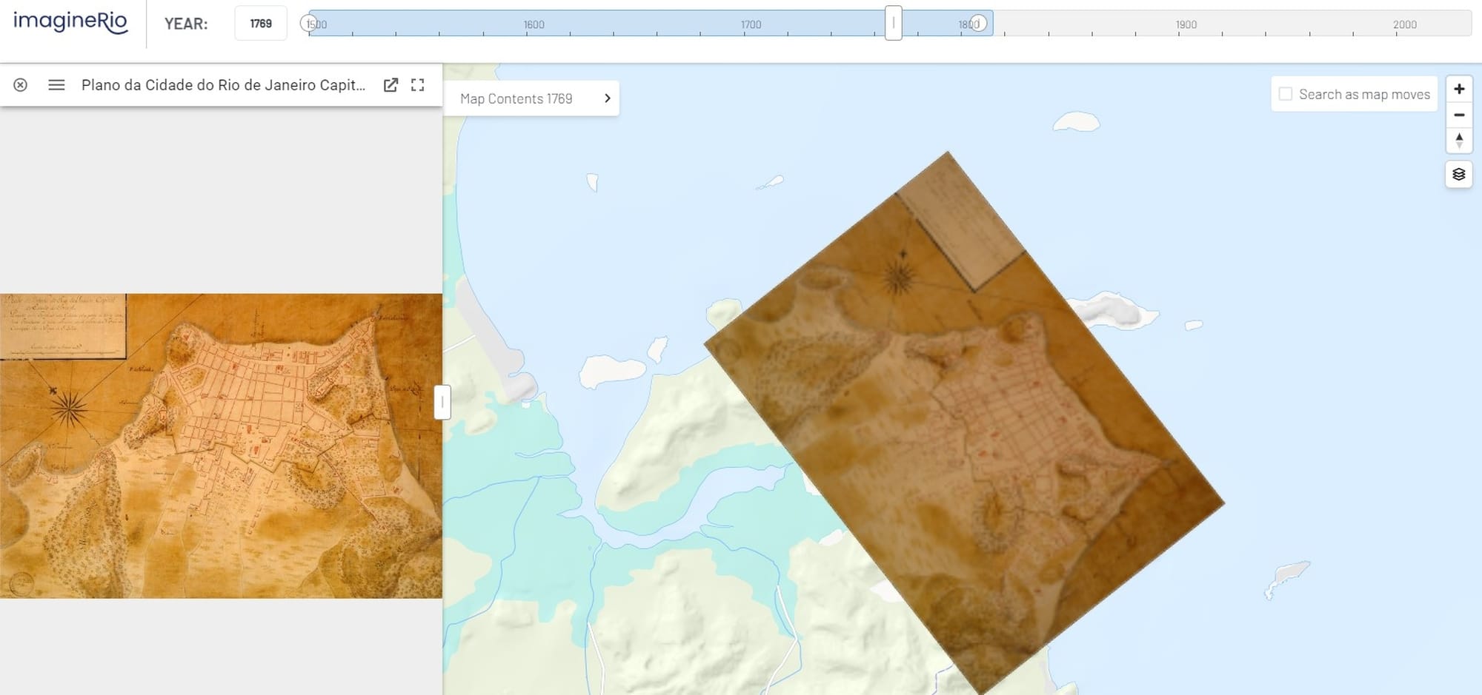The width and height of the screenshot is (1482, 695).
Task: Close the image viewer panel
Action: point(21,85)
